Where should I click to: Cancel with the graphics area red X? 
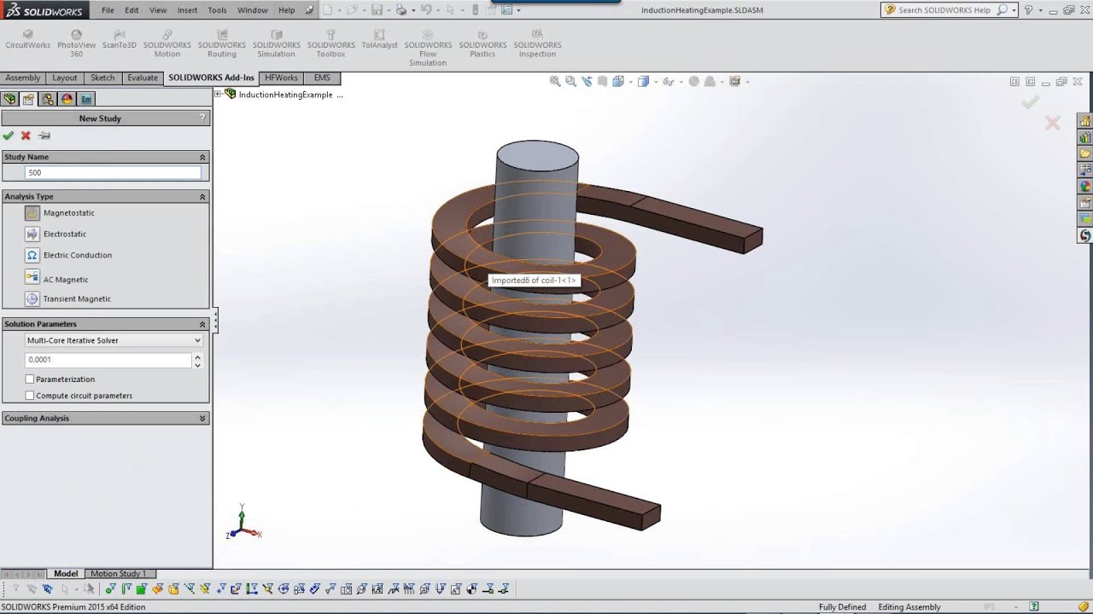[x=1052, y=124]
